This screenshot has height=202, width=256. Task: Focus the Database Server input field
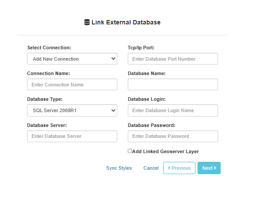point(72,136)
